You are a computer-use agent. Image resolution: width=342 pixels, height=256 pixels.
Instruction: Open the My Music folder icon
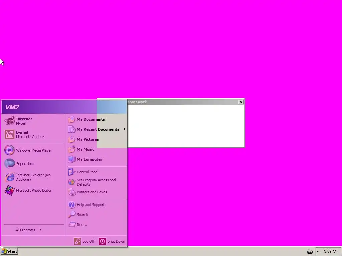71,149
